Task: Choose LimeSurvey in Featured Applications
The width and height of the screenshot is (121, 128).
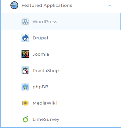Action: point(46,120)
